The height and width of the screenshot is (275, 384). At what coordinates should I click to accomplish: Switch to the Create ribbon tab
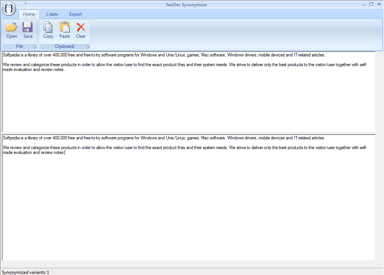click(52, 14)
